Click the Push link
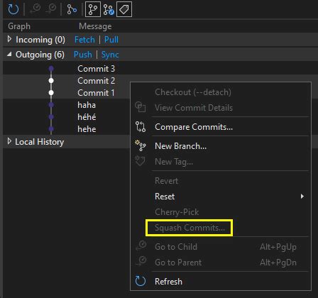This screenshot has height=298, width=318. click(x=82, y=55)
